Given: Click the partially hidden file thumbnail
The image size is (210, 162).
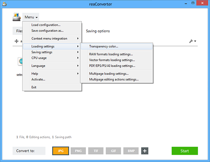Looking at the screenshot, I should coord(20,61).
